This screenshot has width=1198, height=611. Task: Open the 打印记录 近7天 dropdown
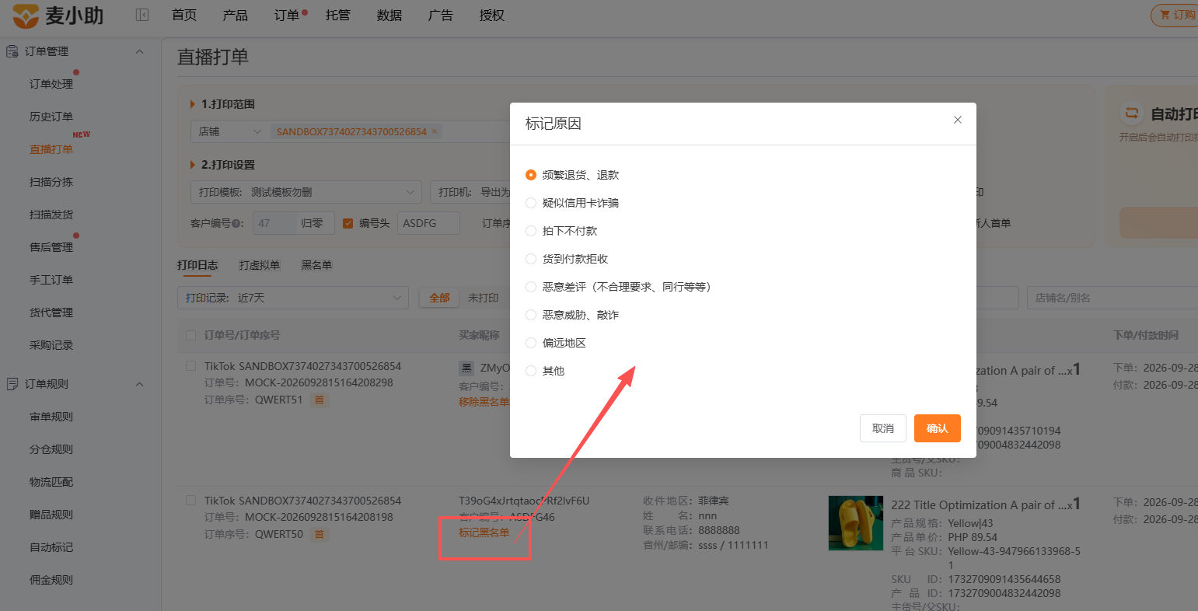click(293, 298)
